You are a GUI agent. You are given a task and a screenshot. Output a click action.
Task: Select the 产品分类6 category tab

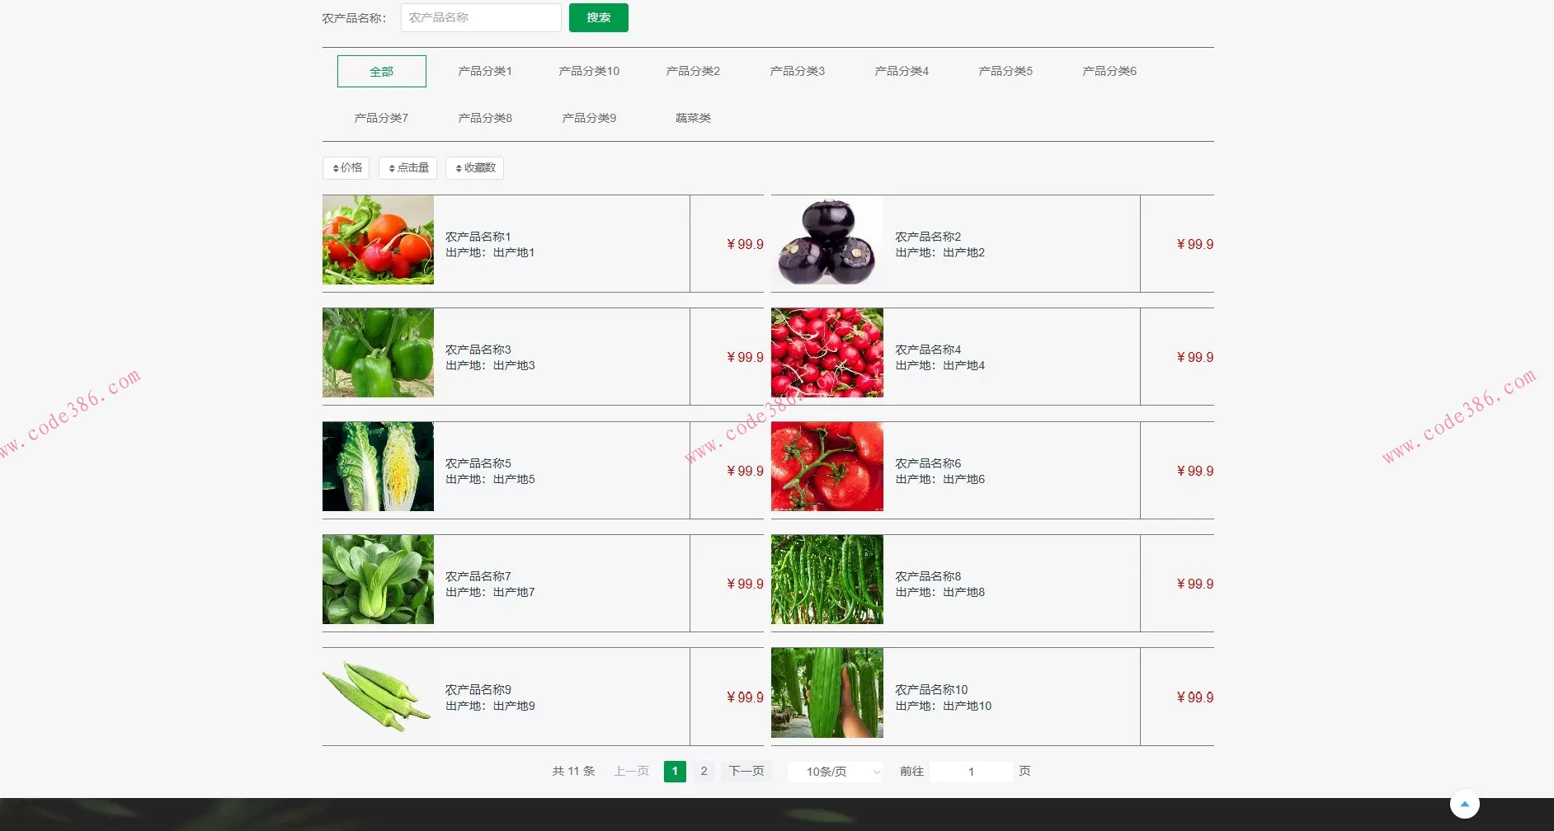[1109, 71]
